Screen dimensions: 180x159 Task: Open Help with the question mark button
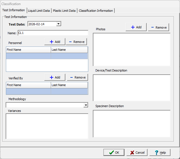point(160,153)
